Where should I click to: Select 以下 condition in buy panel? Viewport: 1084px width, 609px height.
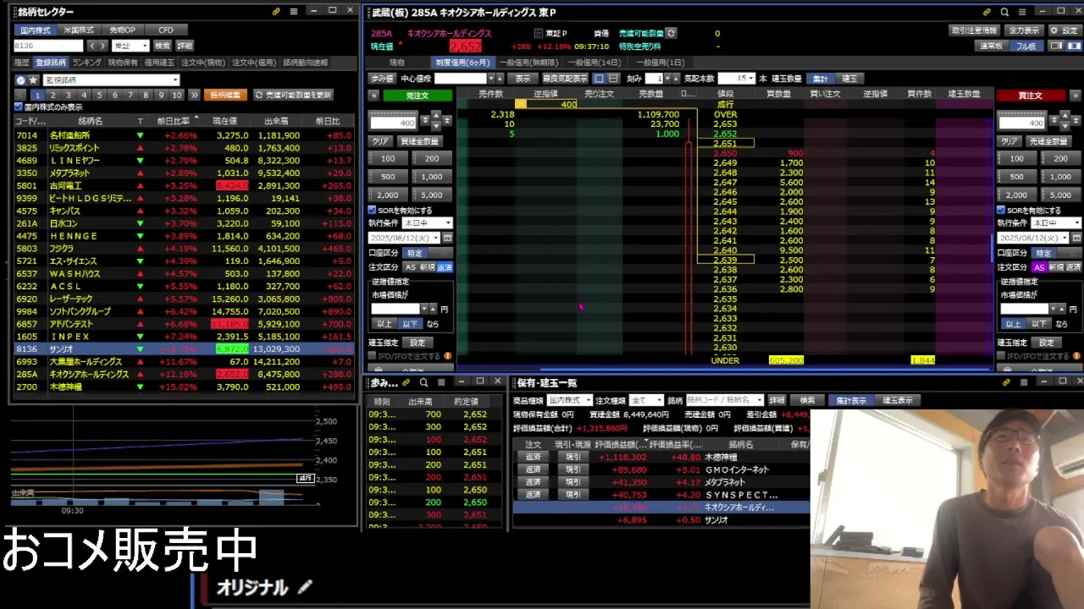tap(1039, 324)
